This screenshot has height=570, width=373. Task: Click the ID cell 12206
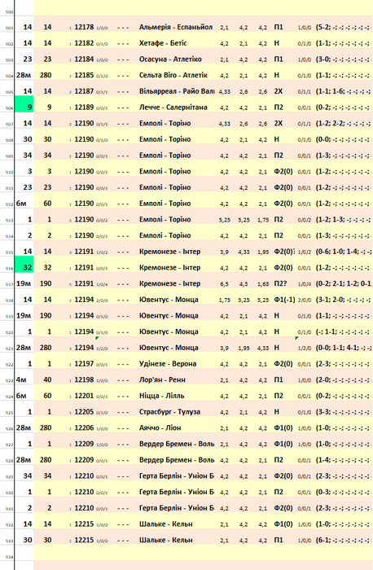pos(84,427)
